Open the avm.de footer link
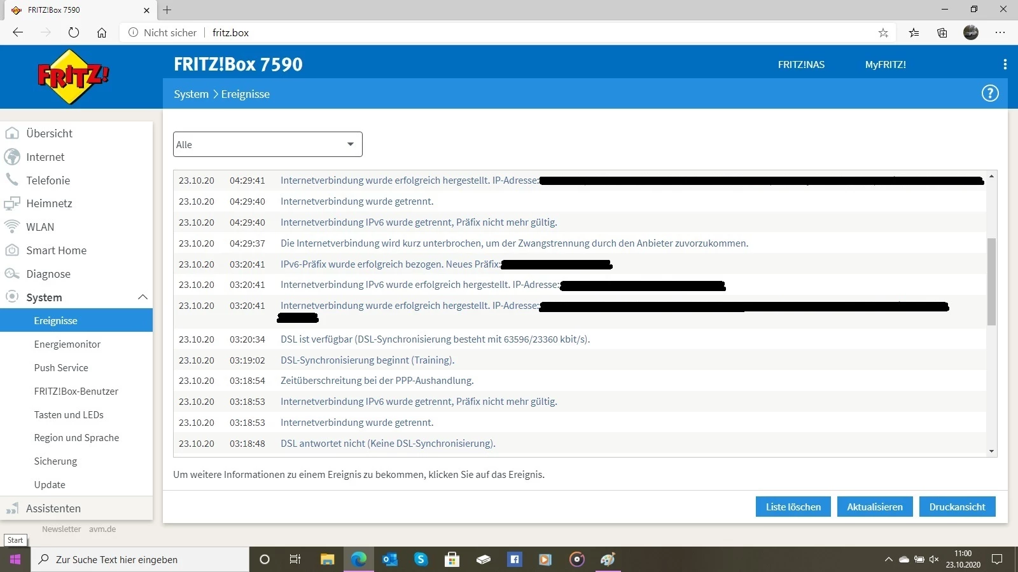Screen dimensions: 1018x572 point(102,529)
